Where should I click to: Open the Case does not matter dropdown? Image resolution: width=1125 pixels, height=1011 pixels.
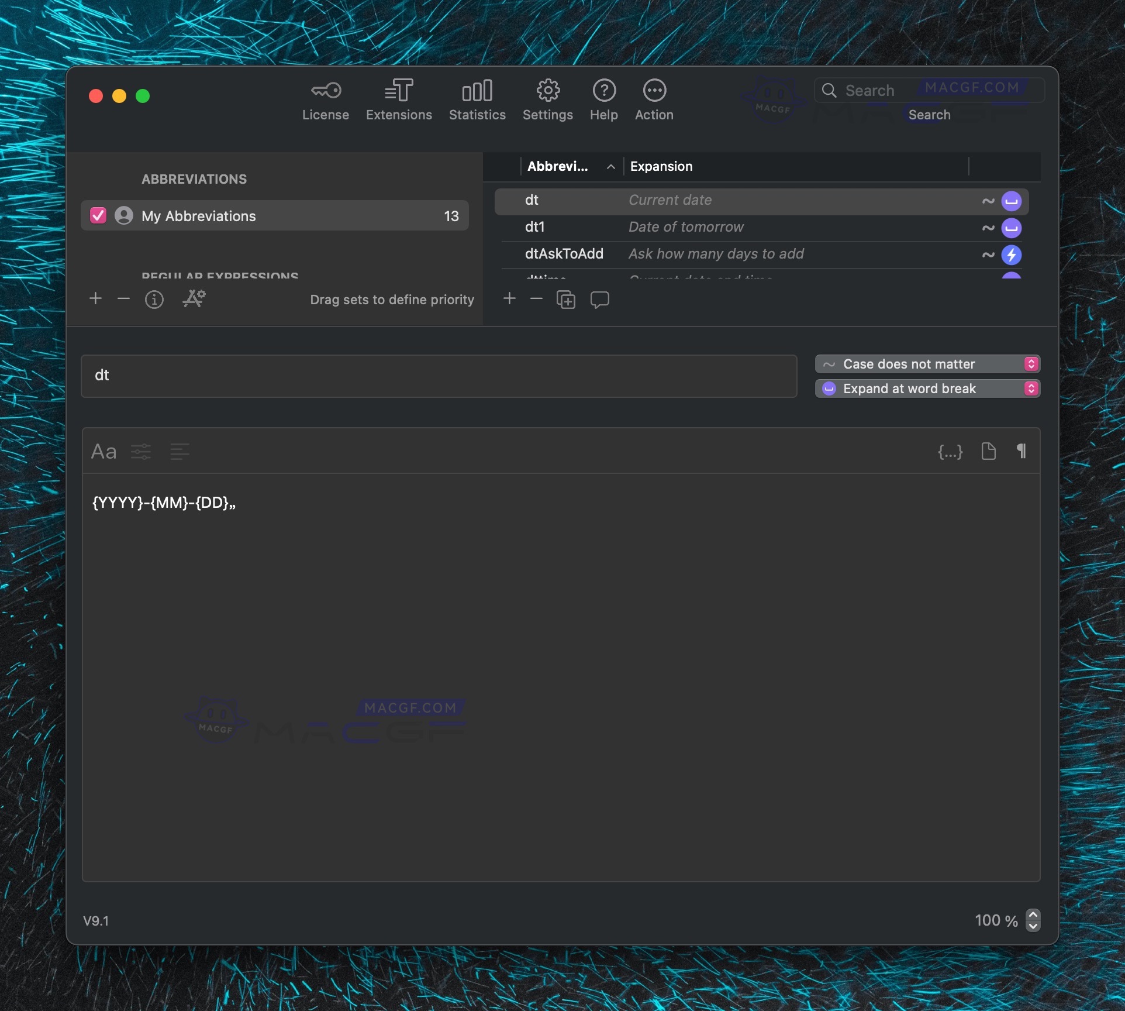[927, 364]
